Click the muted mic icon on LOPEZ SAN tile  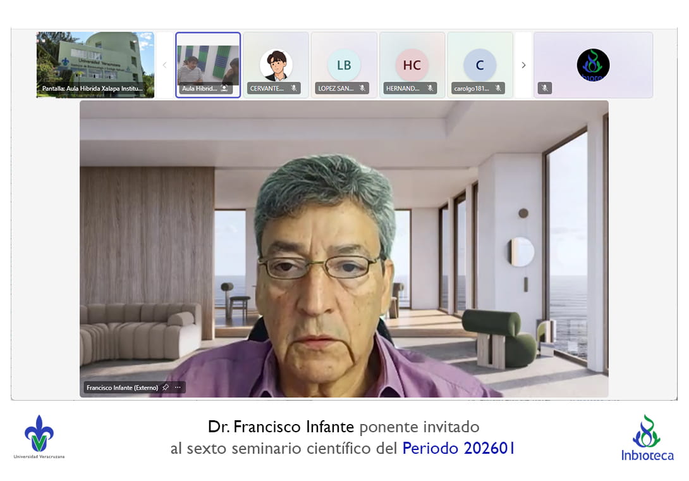(x=362, y=89)
